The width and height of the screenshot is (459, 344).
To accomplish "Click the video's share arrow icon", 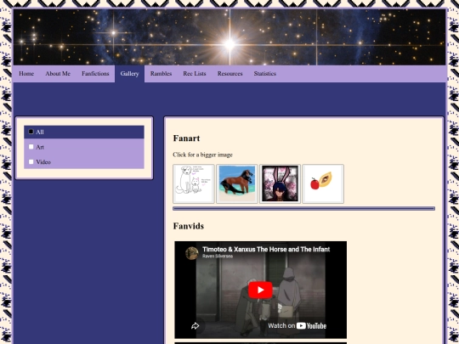I will pos(195,326).
